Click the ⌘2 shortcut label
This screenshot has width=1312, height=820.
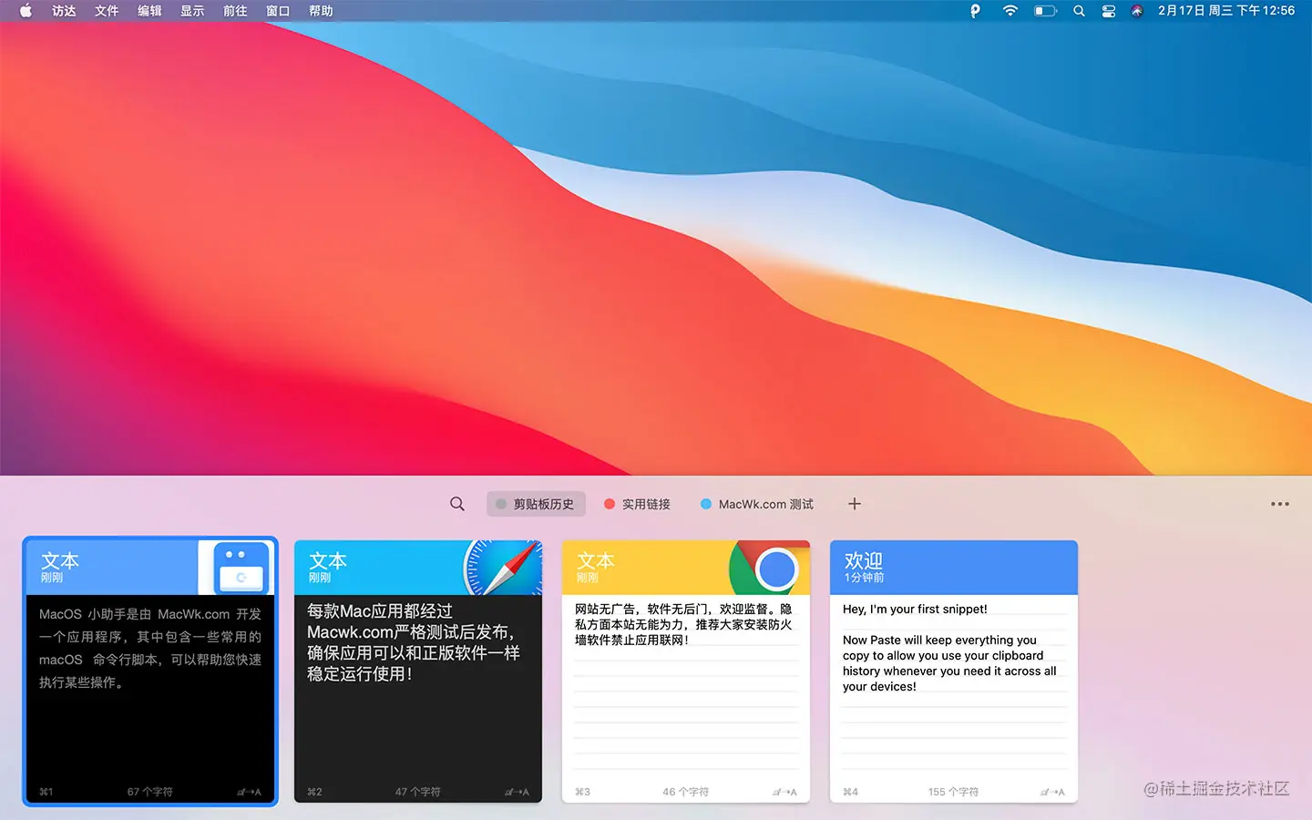(314, 792)
